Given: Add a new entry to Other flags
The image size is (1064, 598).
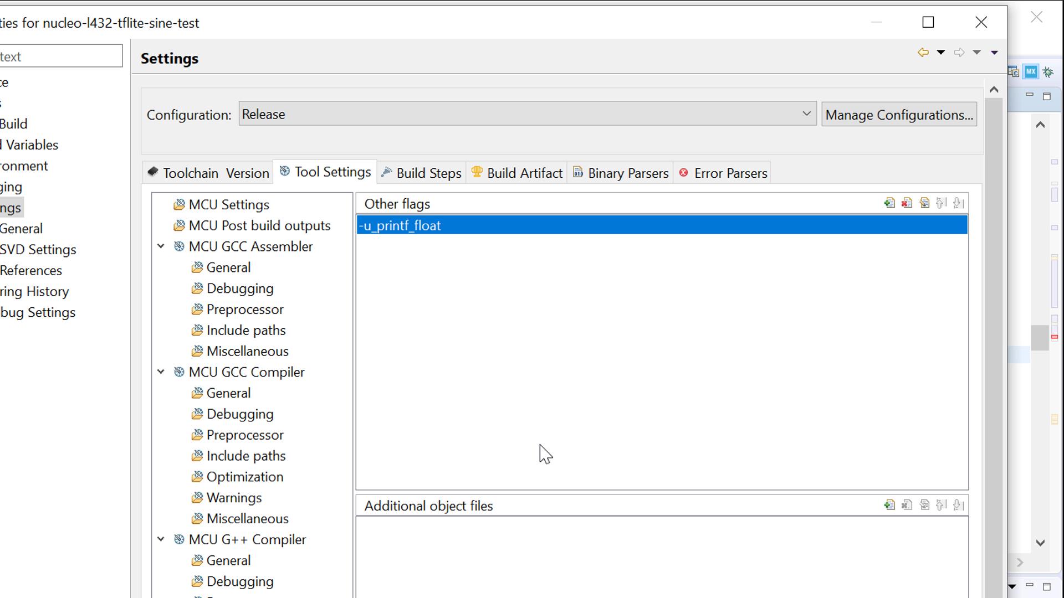Looking at the screenshot, I should click(890, 203).
